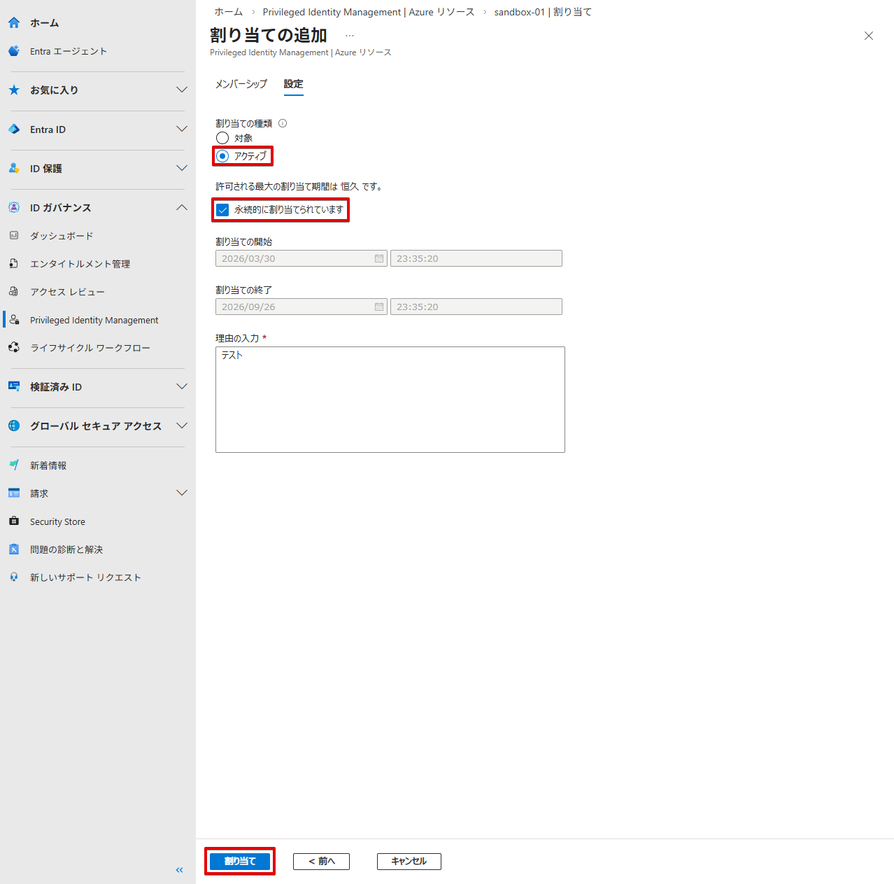Expand the 請求 section
Image resolution: width=894 pixels, height=884 pixels.
[x=182, y=493]
